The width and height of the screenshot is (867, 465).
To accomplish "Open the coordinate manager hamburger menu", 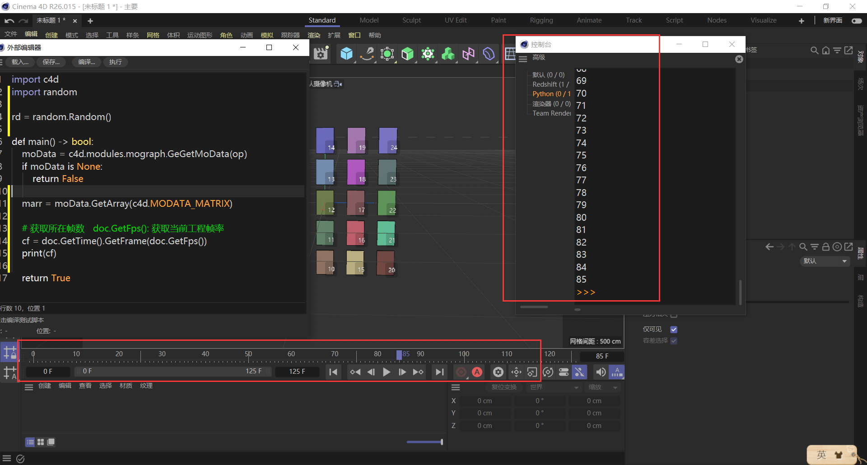I will pyautogui.click(x=456, y=387).
